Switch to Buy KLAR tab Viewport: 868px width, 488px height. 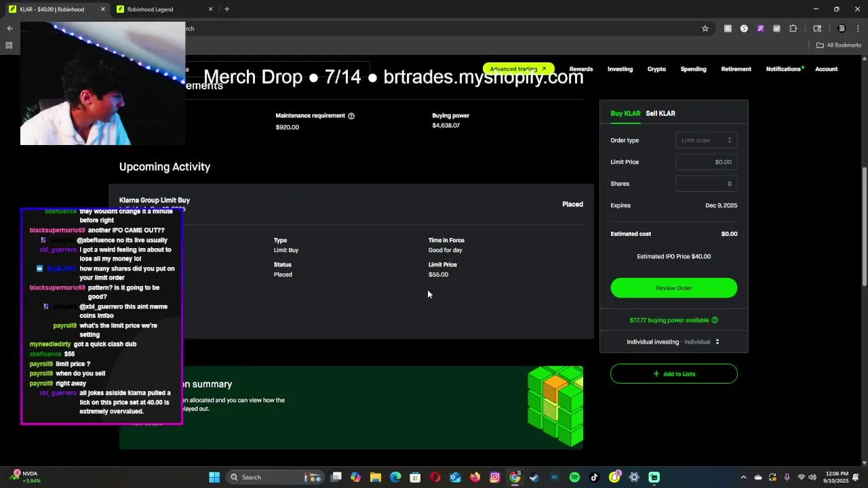coord(625,113)
